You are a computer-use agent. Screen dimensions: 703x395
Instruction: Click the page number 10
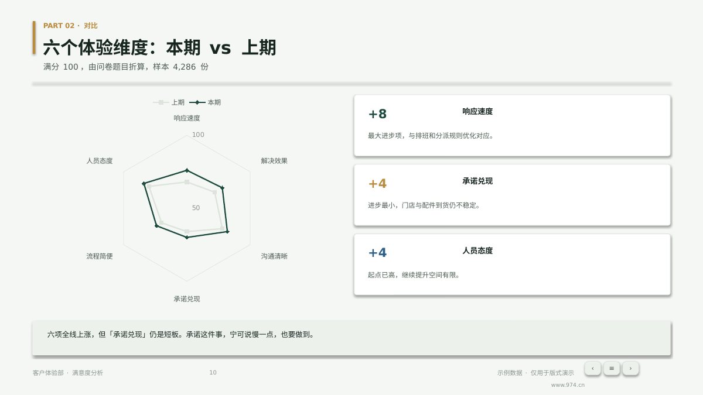(x=213, y=373)
